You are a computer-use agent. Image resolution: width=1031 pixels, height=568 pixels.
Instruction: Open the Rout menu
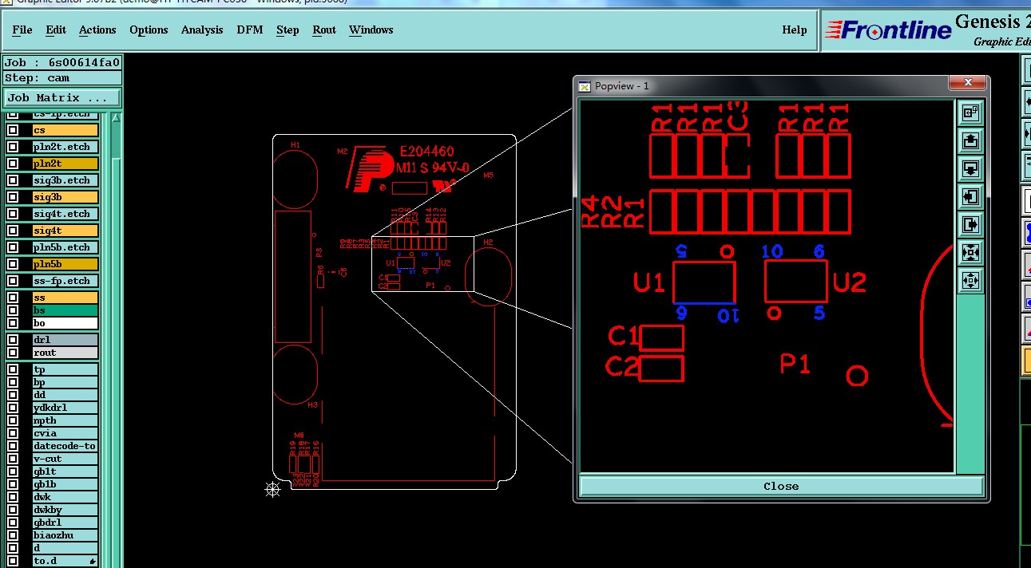(324, 30)
